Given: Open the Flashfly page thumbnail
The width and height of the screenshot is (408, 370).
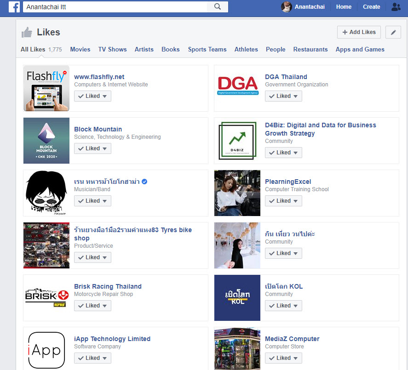Looking at the screenshot, I should [46, 88].
